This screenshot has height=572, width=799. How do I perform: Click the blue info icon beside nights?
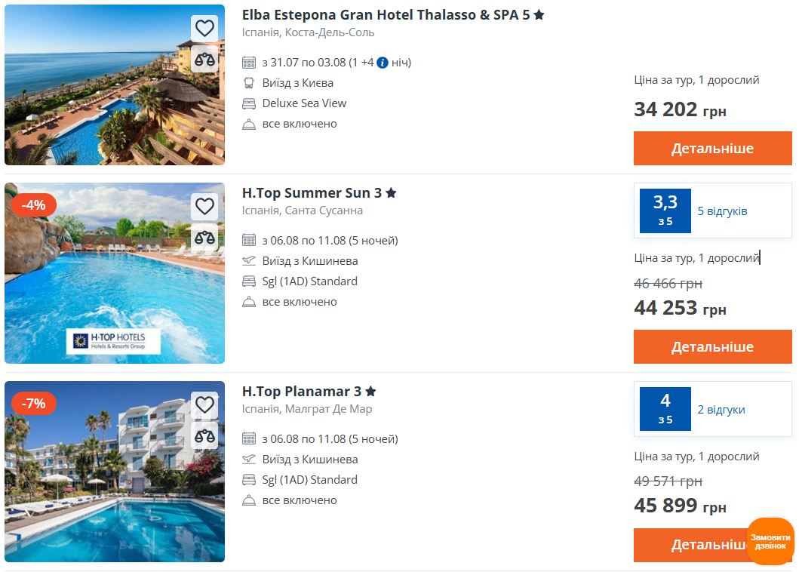pos(383,63)
